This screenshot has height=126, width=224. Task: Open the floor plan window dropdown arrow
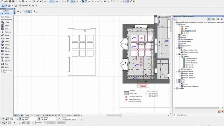[6, 6]
